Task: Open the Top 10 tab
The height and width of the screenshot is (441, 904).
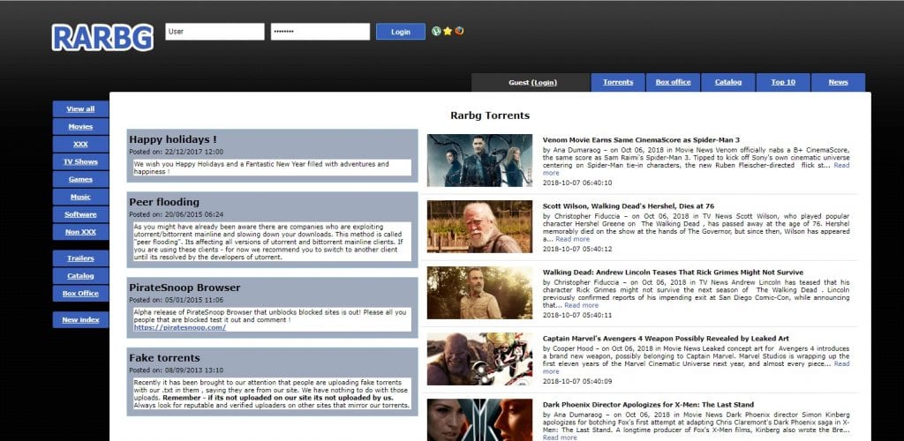Action: point(783,82)
